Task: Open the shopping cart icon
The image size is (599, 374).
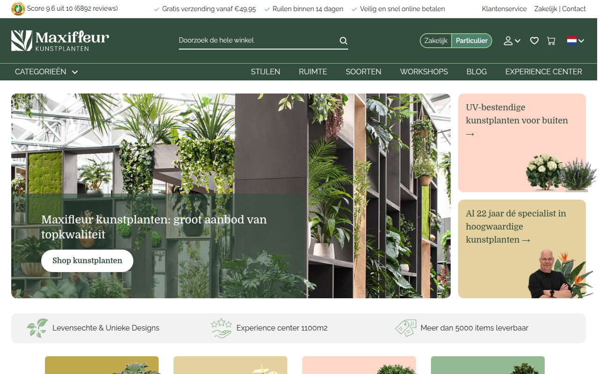Action: pyautogui.click(x=551, y=41)
